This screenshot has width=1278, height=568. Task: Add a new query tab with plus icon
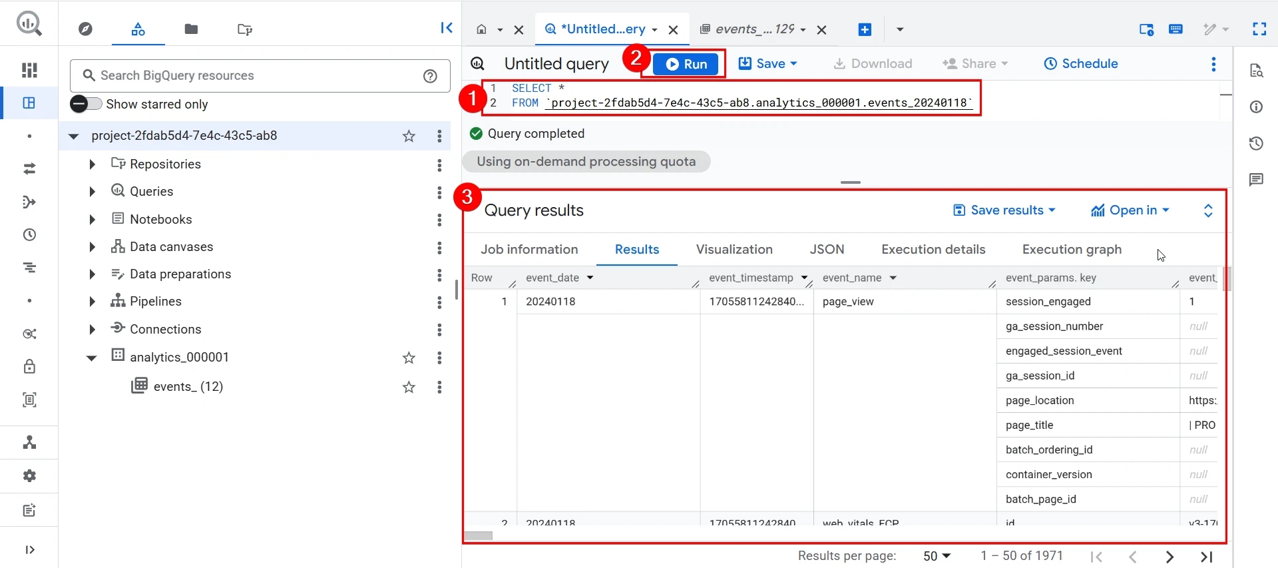(x=865, y=29)
